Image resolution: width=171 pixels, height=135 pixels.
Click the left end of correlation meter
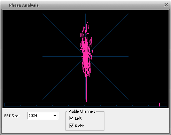(x=5, y=104)
